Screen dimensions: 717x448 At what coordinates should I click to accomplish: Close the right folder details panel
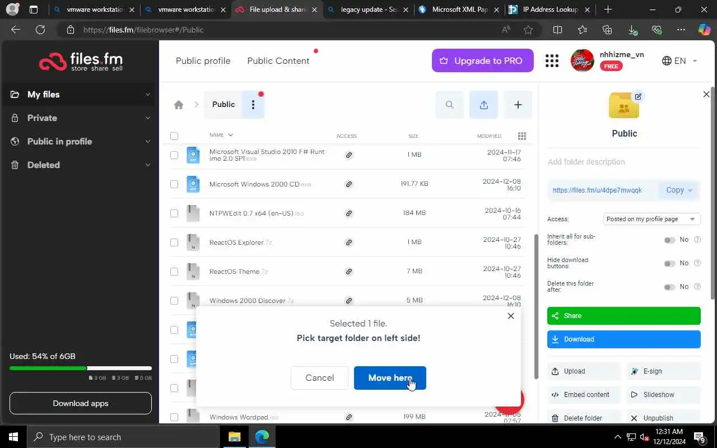706,95
